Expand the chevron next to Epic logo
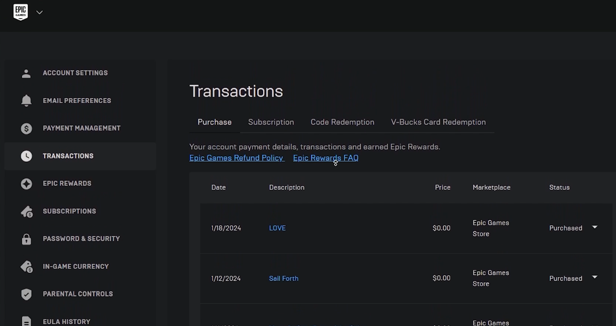Image resolution: width=616 pixels, height=326 pixels. coord(39,12)
